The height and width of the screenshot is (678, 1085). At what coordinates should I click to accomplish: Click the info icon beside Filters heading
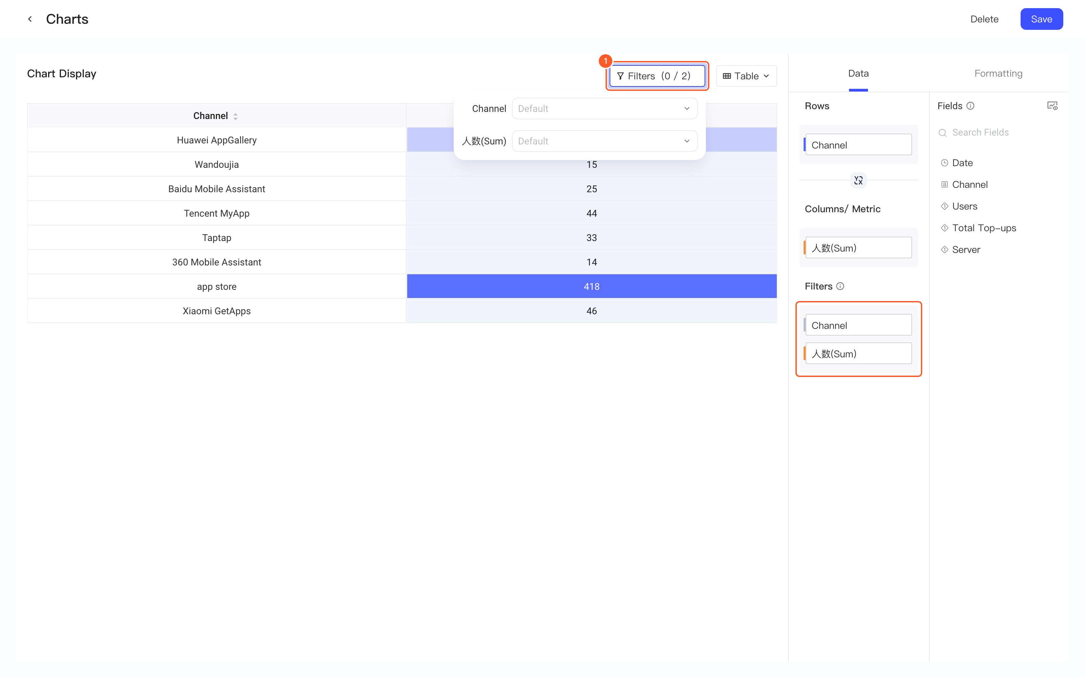[840, 286]
